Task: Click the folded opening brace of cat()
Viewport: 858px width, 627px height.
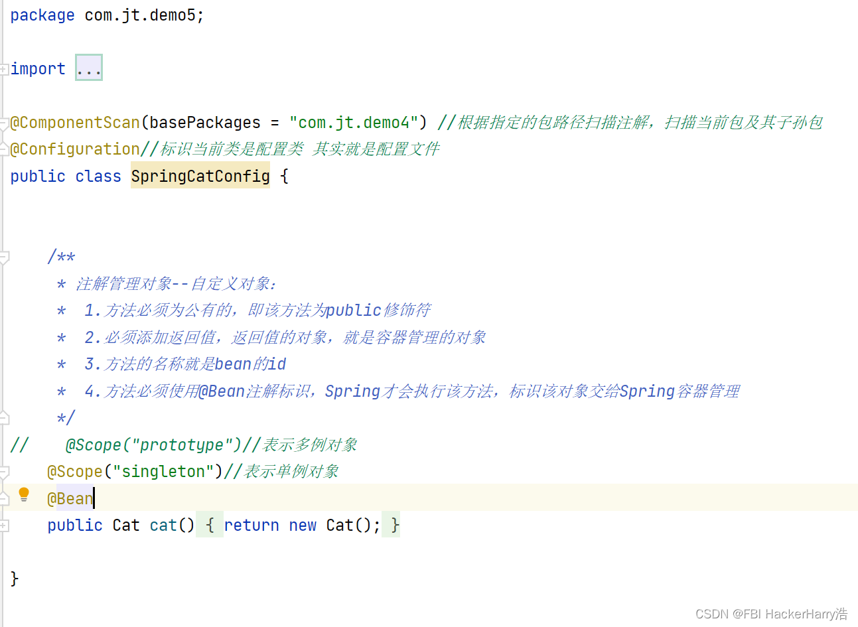Action: pos(210,525)
